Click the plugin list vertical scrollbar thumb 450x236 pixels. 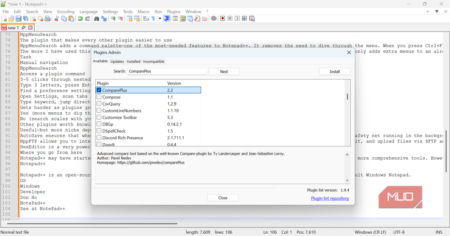[x=347, y=97]
